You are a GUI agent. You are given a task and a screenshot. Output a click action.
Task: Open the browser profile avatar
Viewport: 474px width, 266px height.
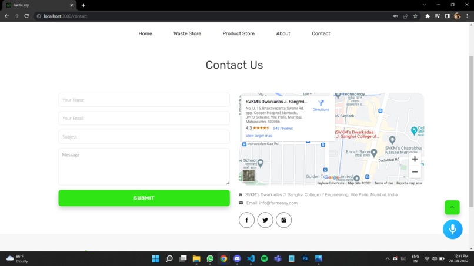(457, 16)
